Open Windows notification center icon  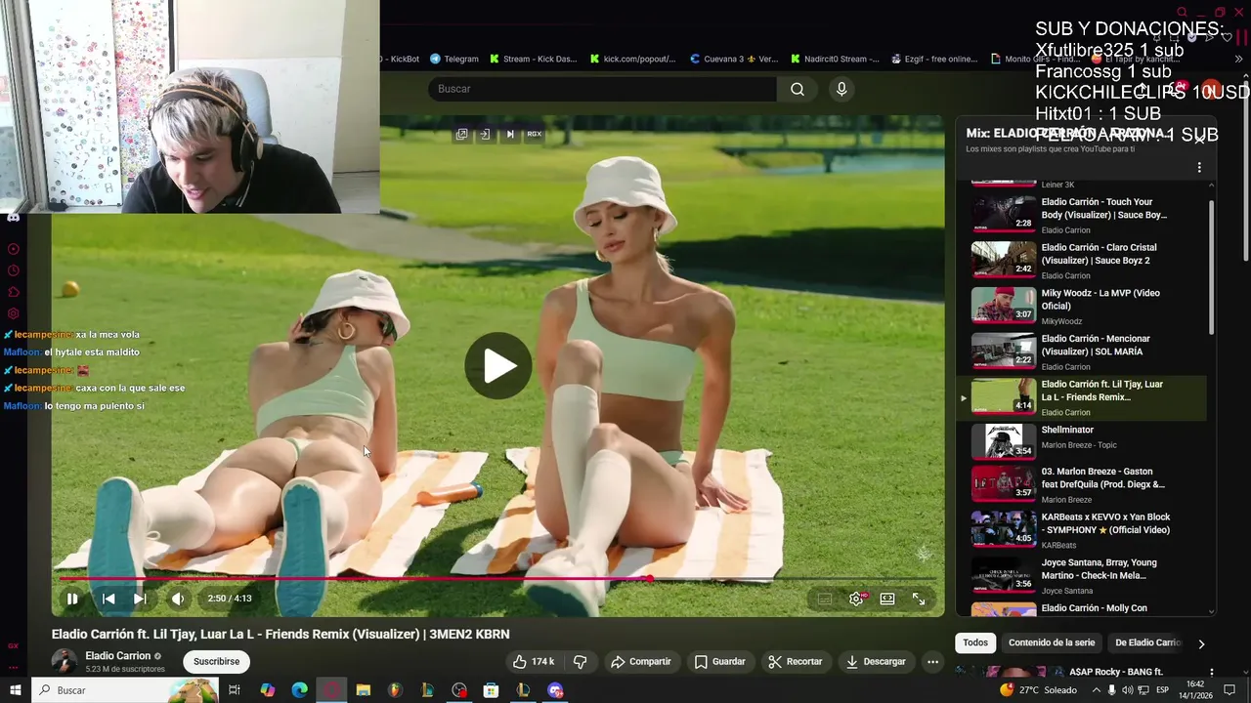(1230, 690)
